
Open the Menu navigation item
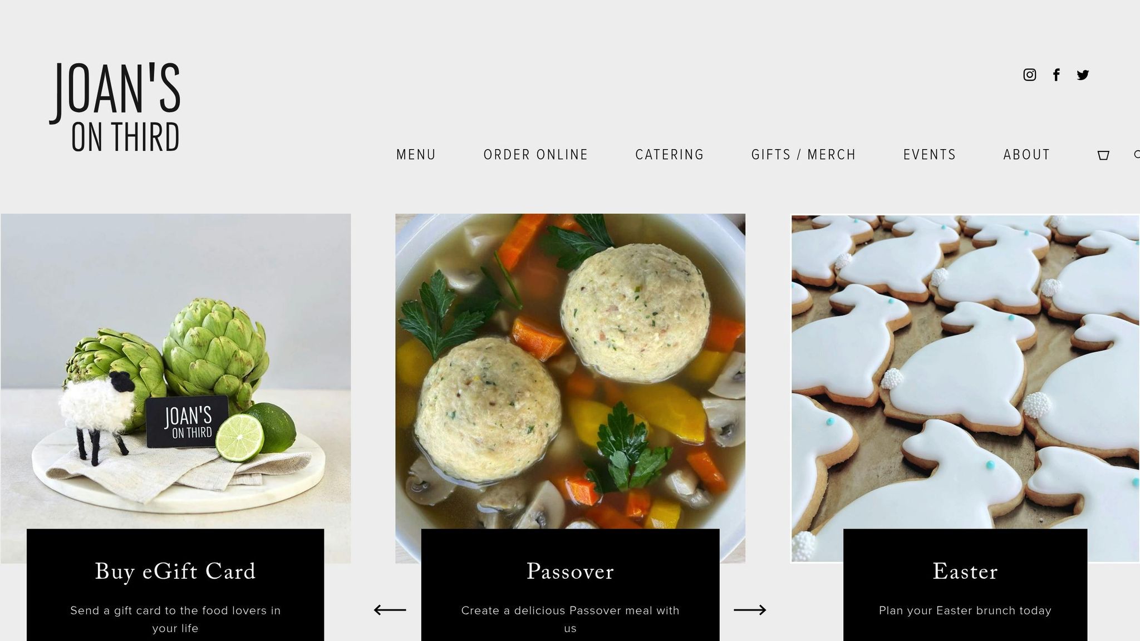click(416, 155)
